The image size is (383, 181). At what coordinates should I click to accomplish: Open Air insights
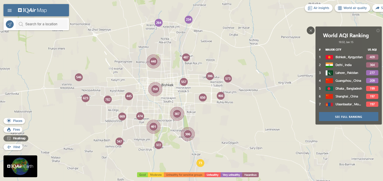tap(318, 8)
